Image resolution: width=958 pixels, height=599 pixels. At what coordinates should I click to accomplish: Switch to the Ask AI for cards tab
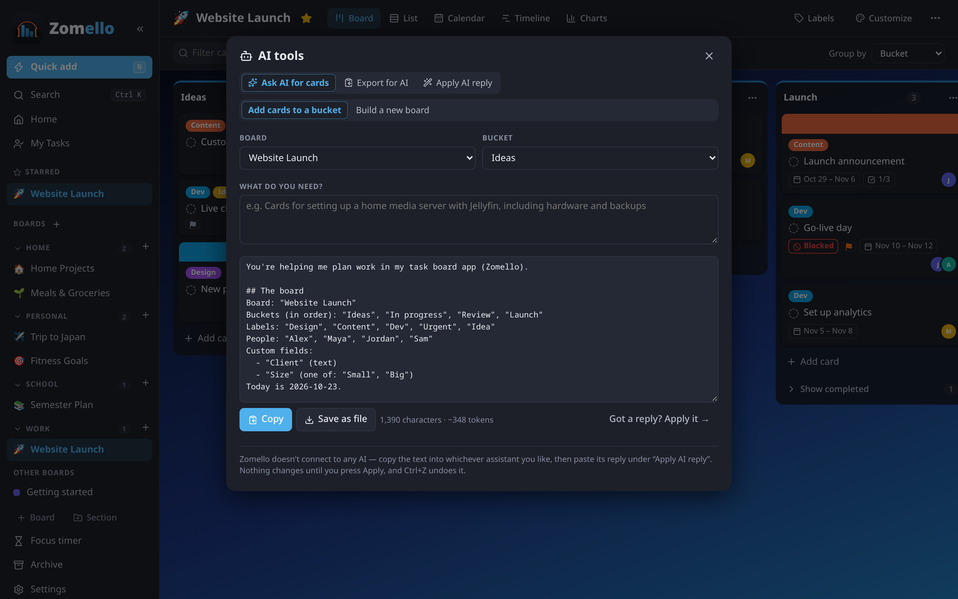(x=289, y=83)
